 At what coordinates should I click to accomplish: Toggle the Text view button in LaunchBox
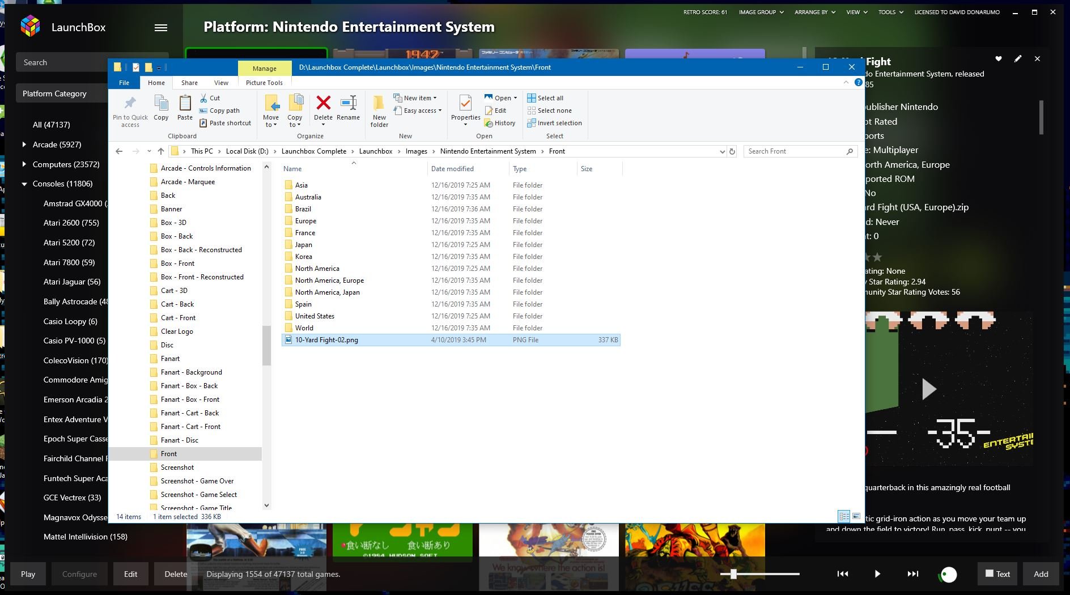(x=997, y=573)
